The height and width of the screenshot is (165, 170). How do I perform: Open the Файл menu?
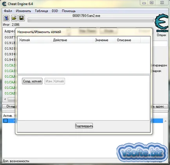tap(8, 11)
